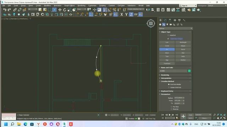Play the animation
The image size is (227, 127).
click(170, 115)
